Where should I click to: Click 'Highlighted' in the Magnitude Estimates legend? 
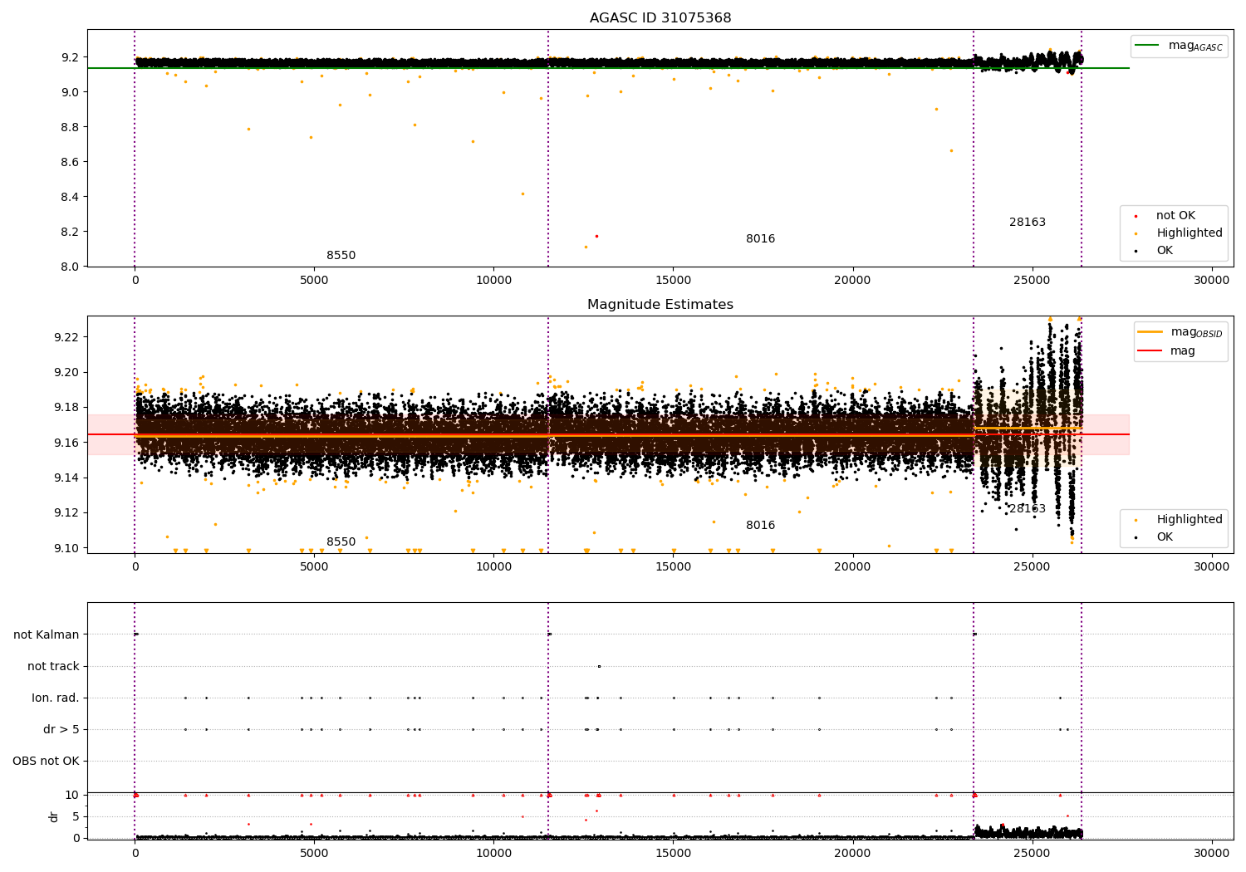point(1190,520)
